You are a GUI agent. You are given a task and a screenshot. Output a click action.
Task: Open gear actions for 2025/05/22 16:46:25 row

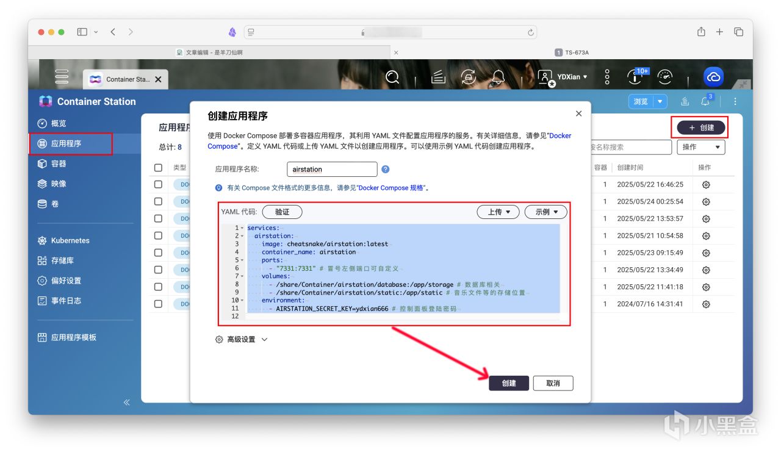(706, 184)
